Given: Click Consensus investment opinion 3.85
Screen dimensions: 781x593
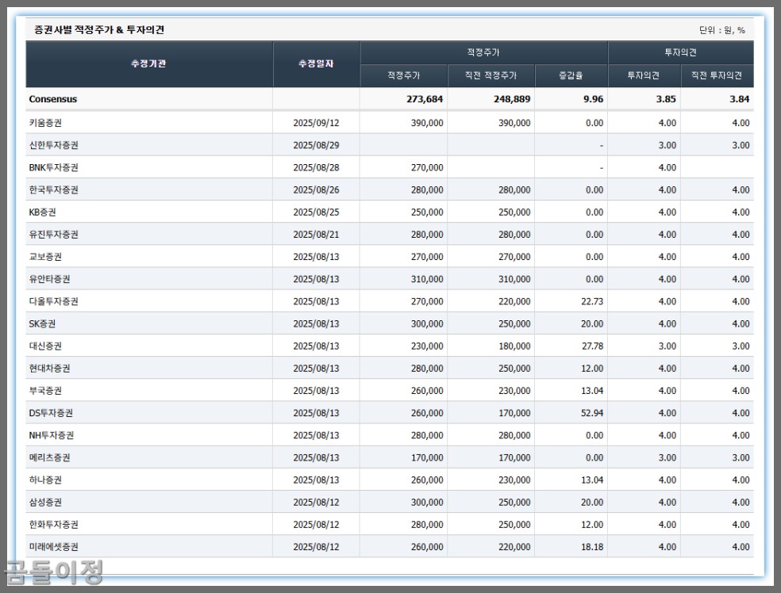Looking at the screenshot, I should [666, 99].
